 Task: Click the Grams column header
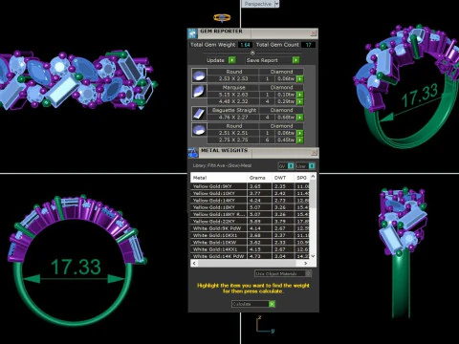pyautogui.click(x=259, y=178)
